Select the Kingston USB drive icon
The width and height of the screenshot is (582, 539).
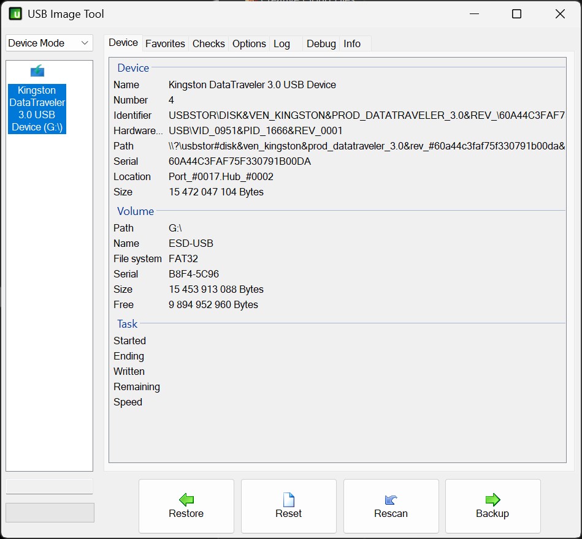coord(37,71)
